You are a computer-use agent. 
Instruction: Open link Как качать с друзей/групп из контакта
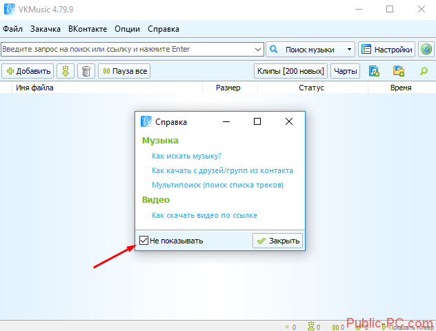click(222, 170)
